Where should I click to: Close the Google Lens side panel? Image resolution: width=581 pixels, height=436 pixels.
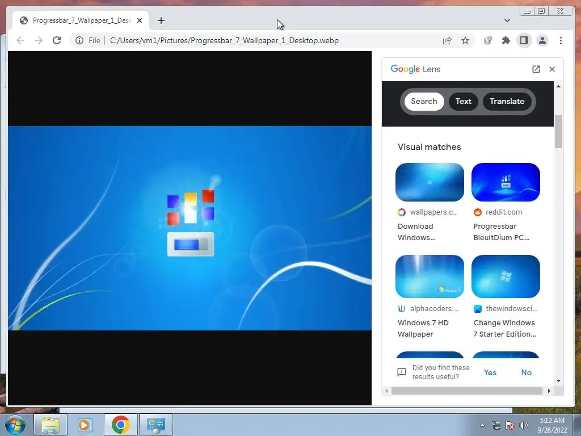(x=551, y=69)
